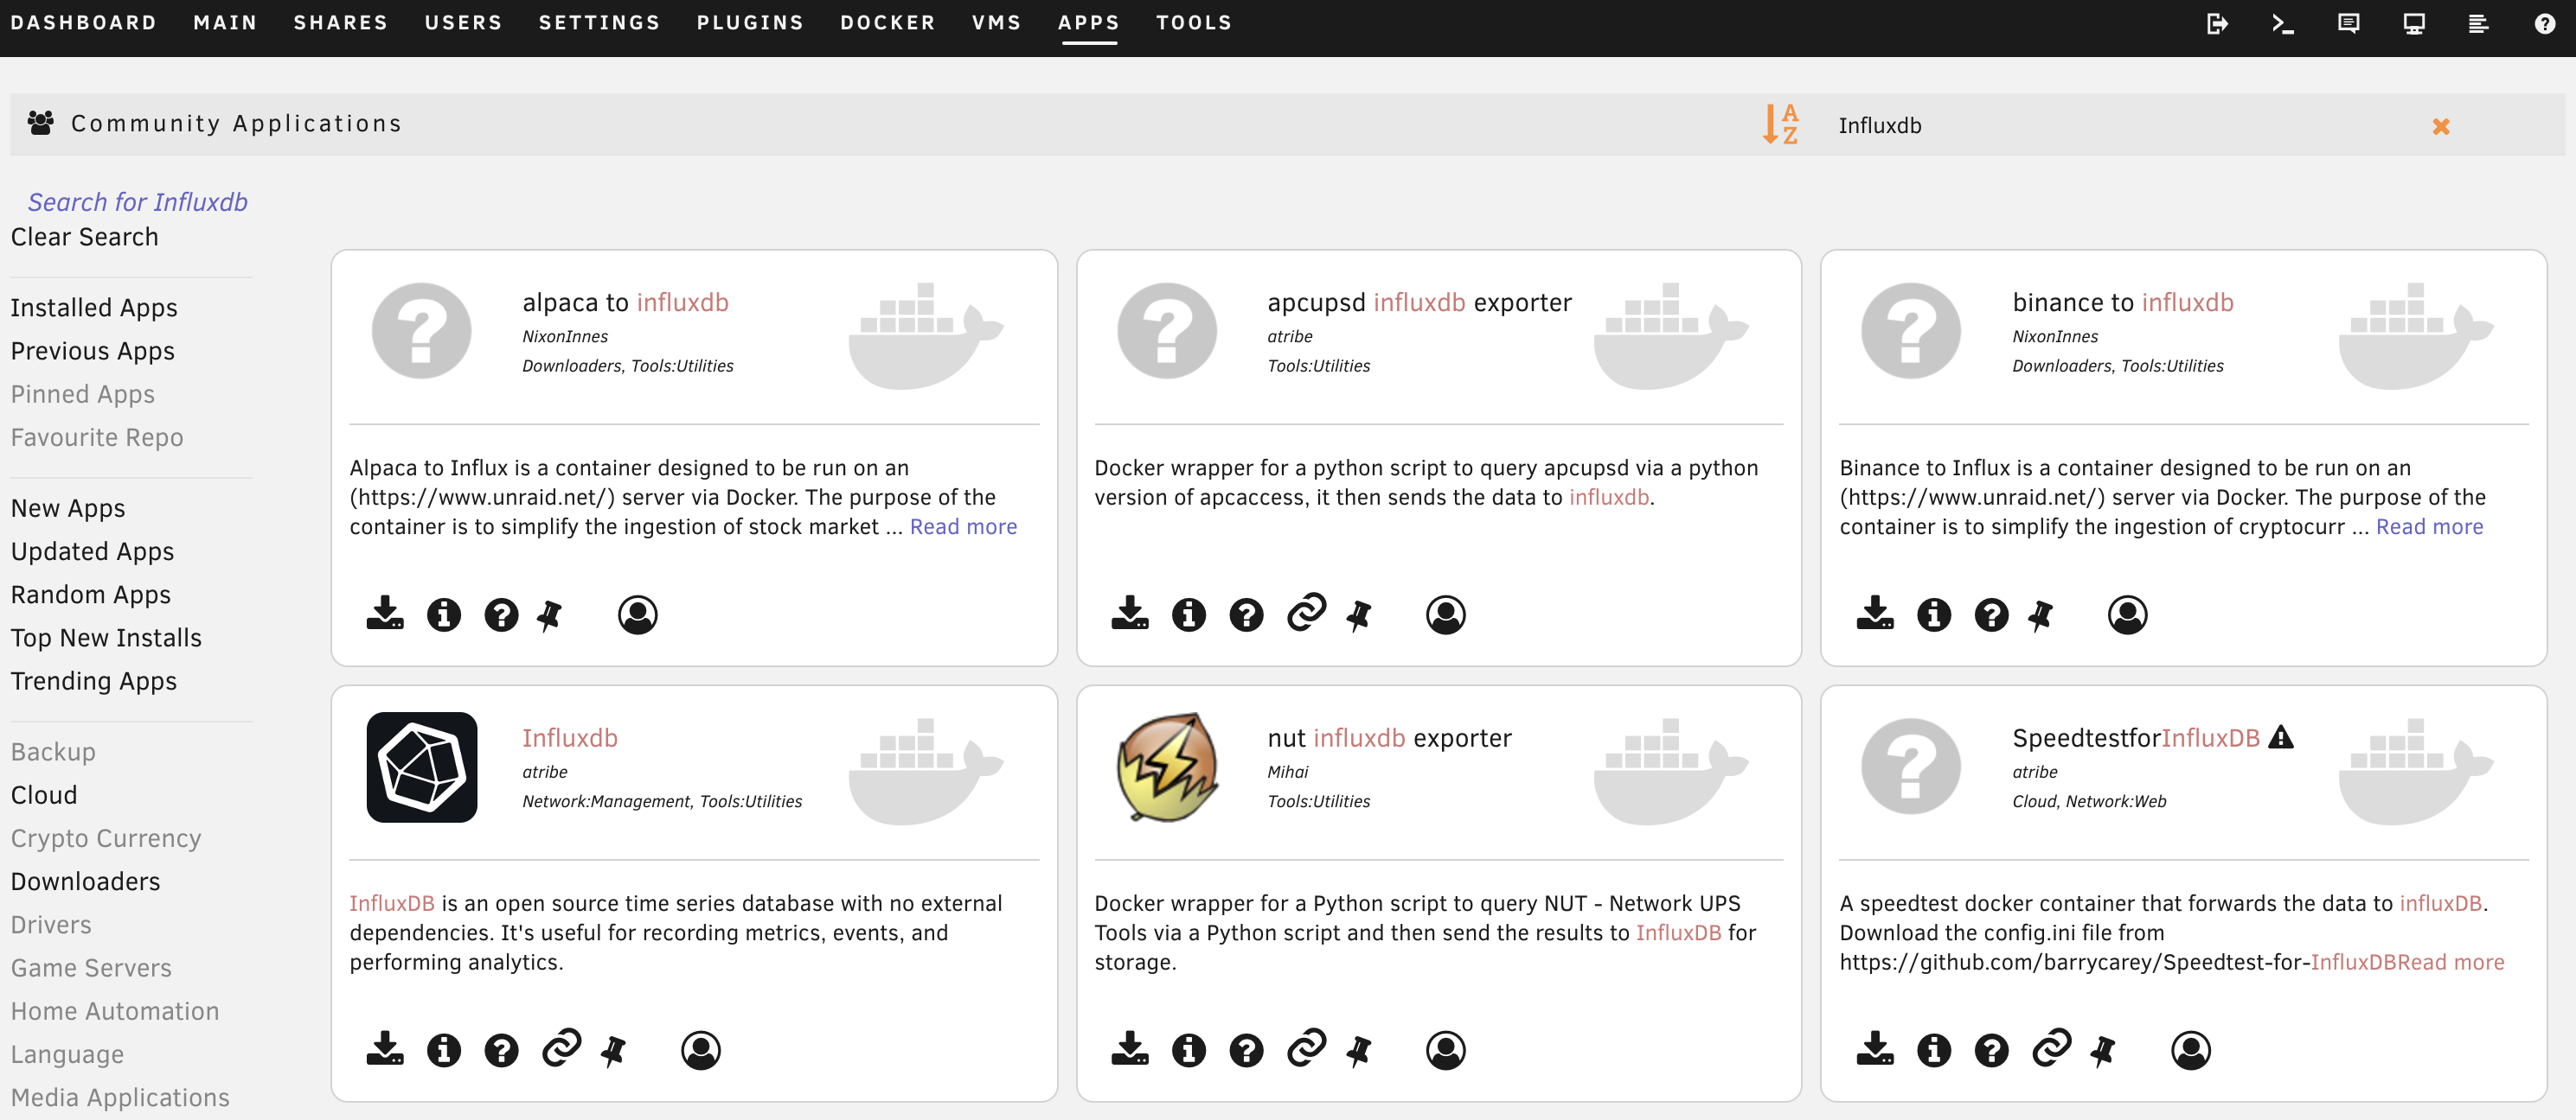
Task: Click support question-mark icon on apcupsd exporter card
Action: point(1246,614)
